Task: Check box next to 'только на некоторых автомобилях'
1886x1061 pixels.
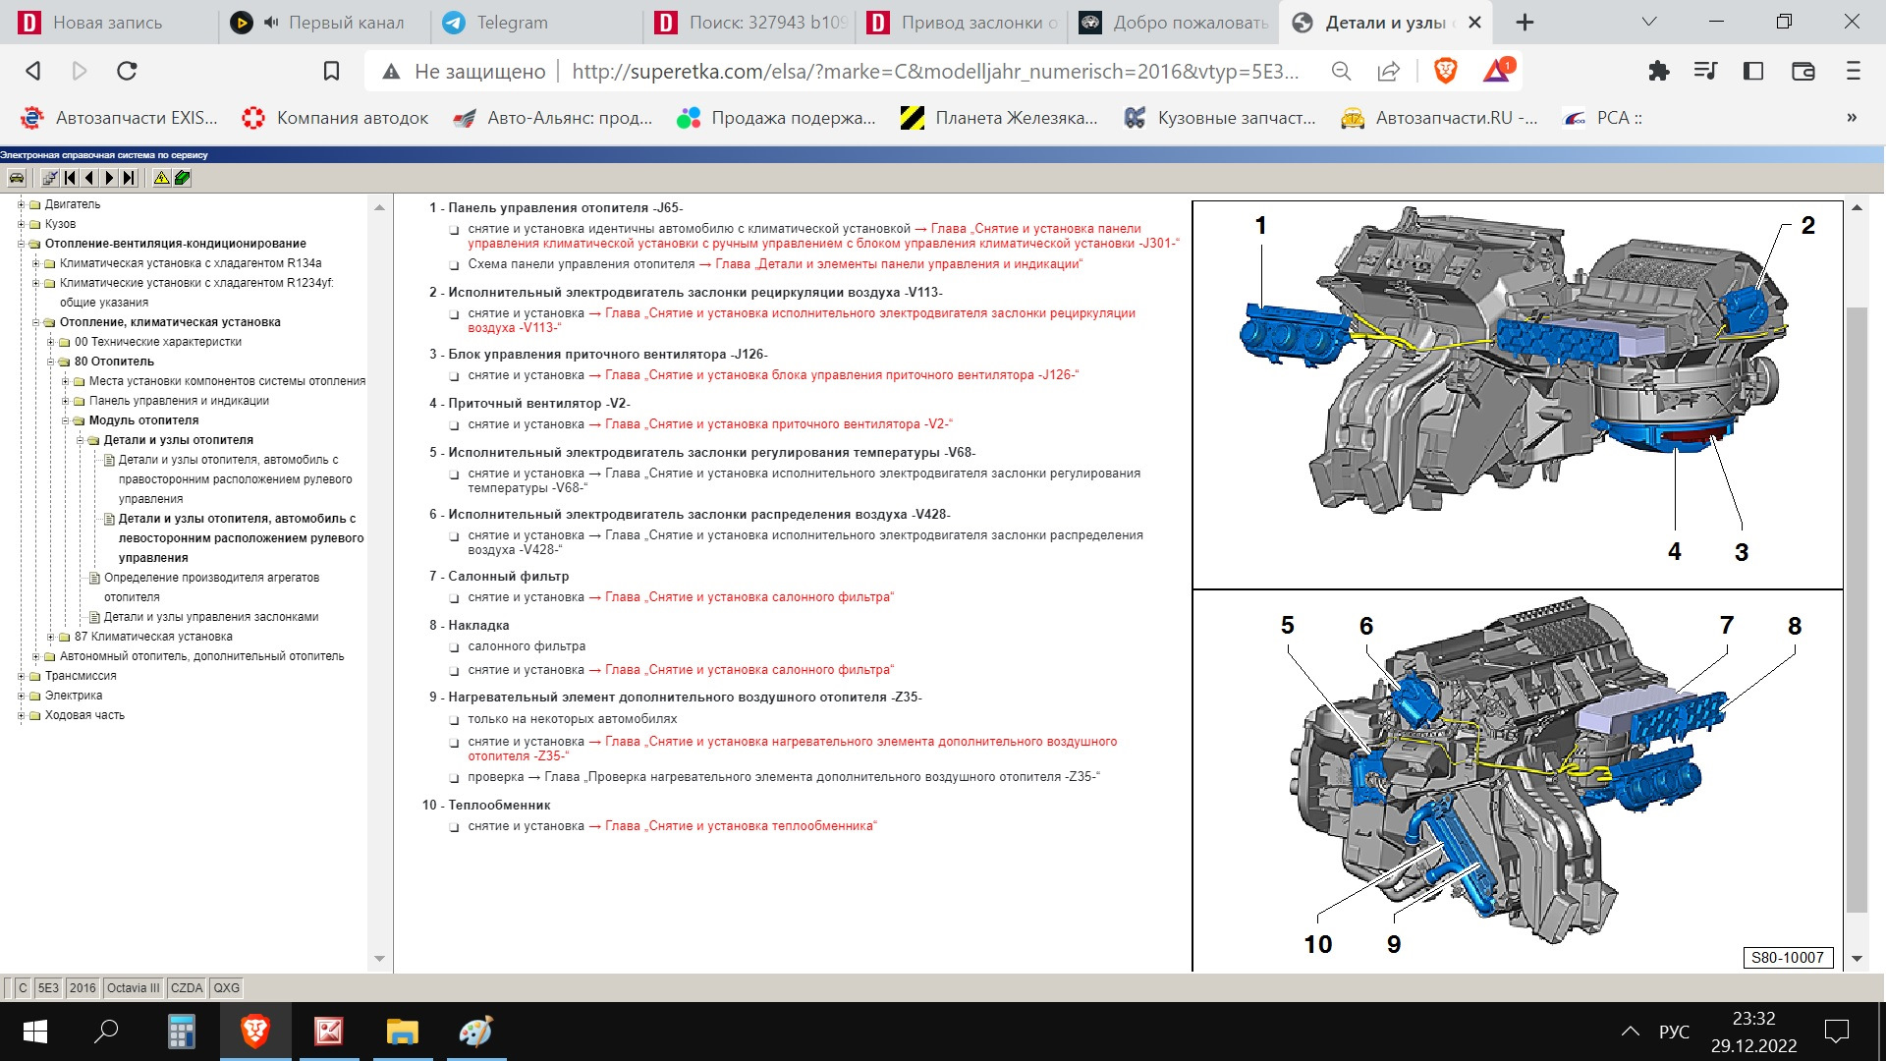Action: pyautogui.click(x=454, y=720)
